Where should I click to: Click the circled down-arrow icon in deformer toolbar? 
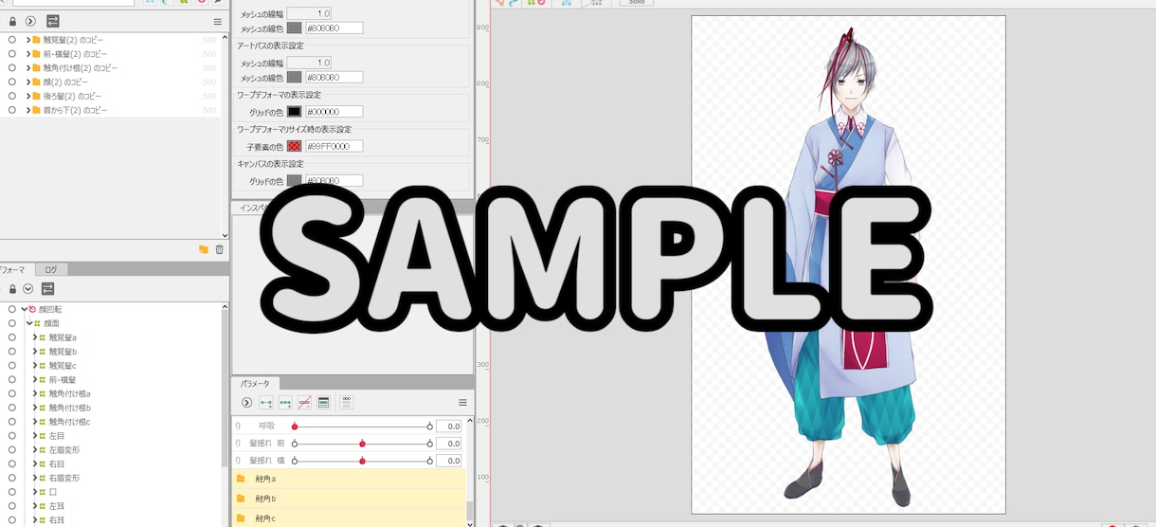pos(27,288)
